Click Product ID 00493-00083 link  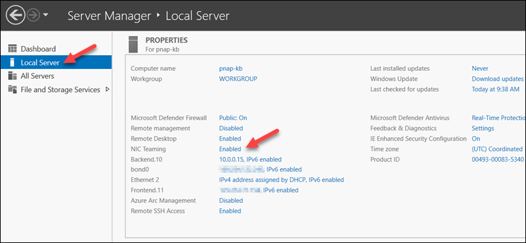498,160
